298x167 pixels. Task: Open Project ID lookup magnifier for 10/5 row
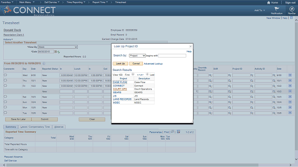pos(251,108)
